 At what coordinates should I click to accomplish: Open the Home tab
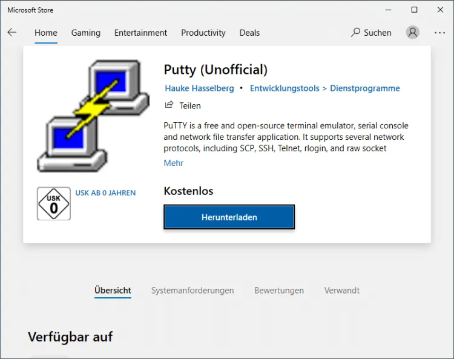pyautogui.click(x=46, y=33)
